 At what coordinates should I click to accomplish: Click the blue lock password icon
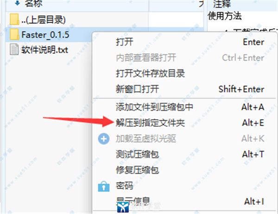click(x=104, y=186)
